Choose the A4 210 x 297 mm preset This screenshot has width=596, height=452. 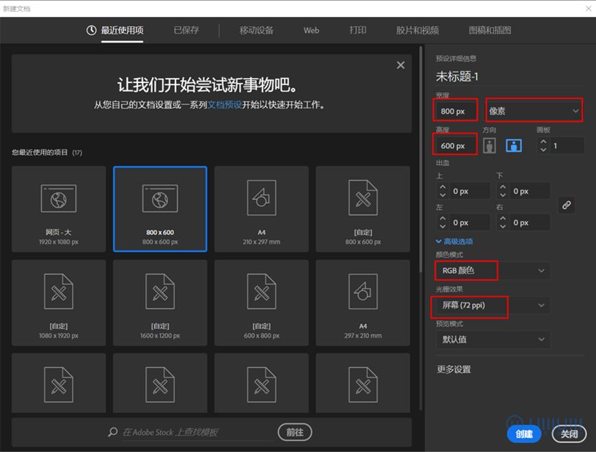click(262, 209)
